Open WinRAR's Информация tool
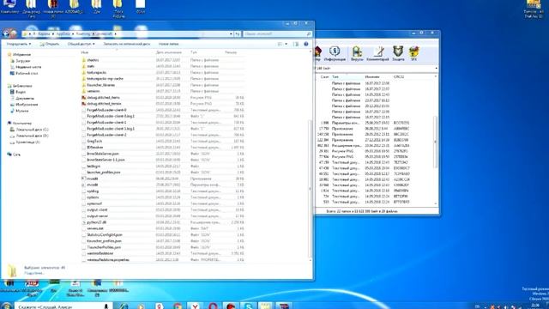 pyautogui.click(x=335, y=53)
